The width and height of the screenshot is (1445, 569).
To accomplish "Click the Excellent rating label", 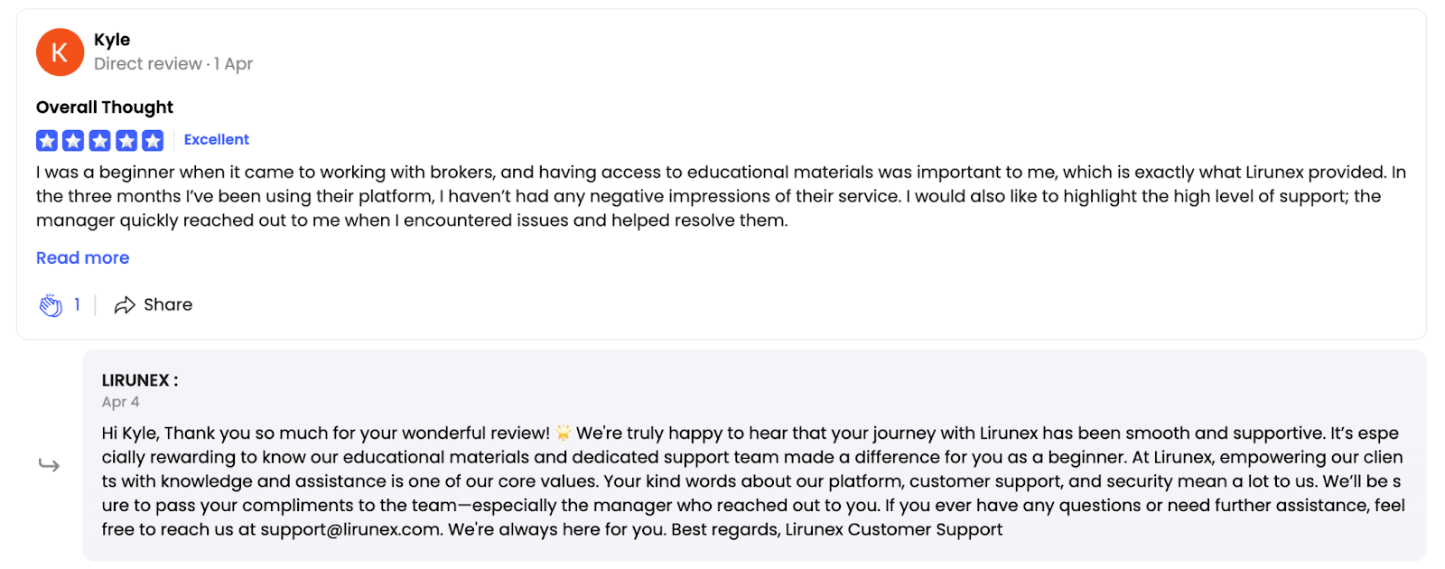I will (x=217, y=140).
